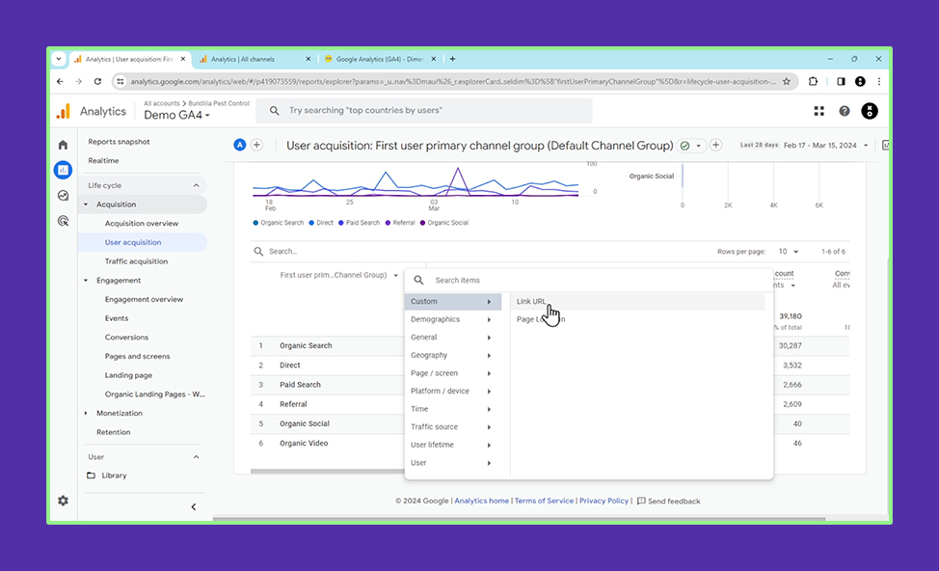Open the Privacy Policy link

coord(604,501)
